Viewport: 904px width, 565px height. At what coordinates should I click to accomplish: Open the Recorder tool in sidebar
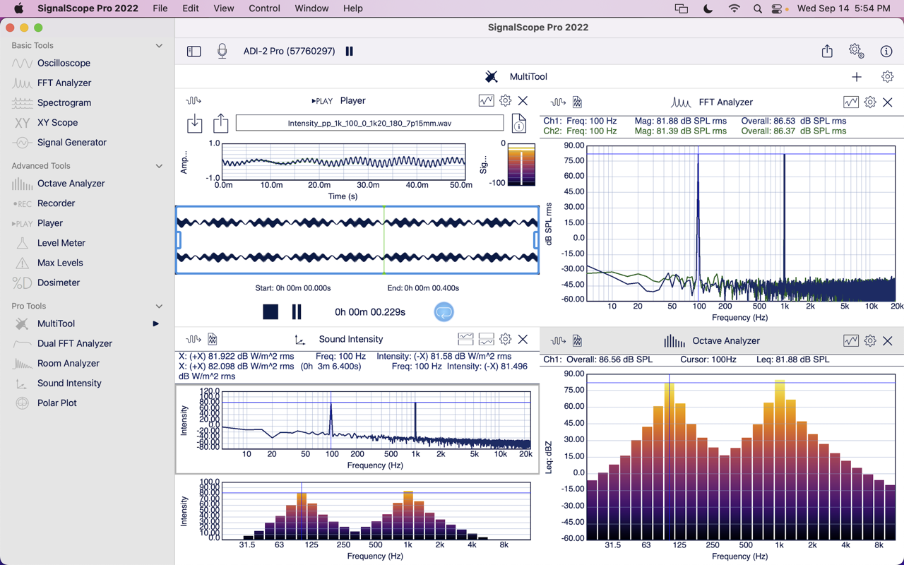tap(56, 203)
